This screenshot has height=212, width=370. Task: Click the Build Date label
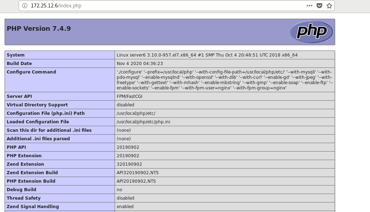pos(19,64)
